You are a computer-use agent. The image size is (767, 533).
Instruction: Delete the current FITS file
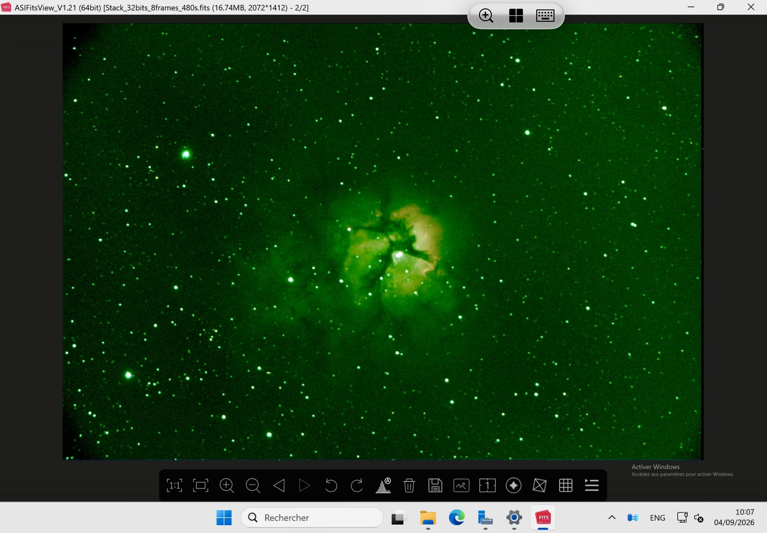(x=409, y=485)
